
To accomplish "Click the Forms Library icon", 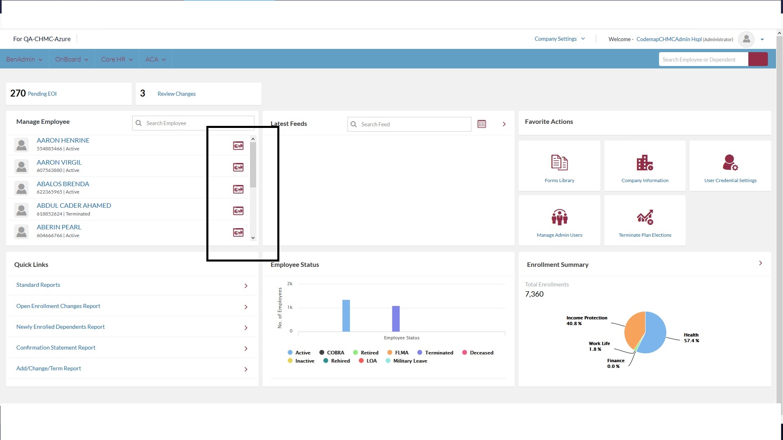I will point(559,163).
